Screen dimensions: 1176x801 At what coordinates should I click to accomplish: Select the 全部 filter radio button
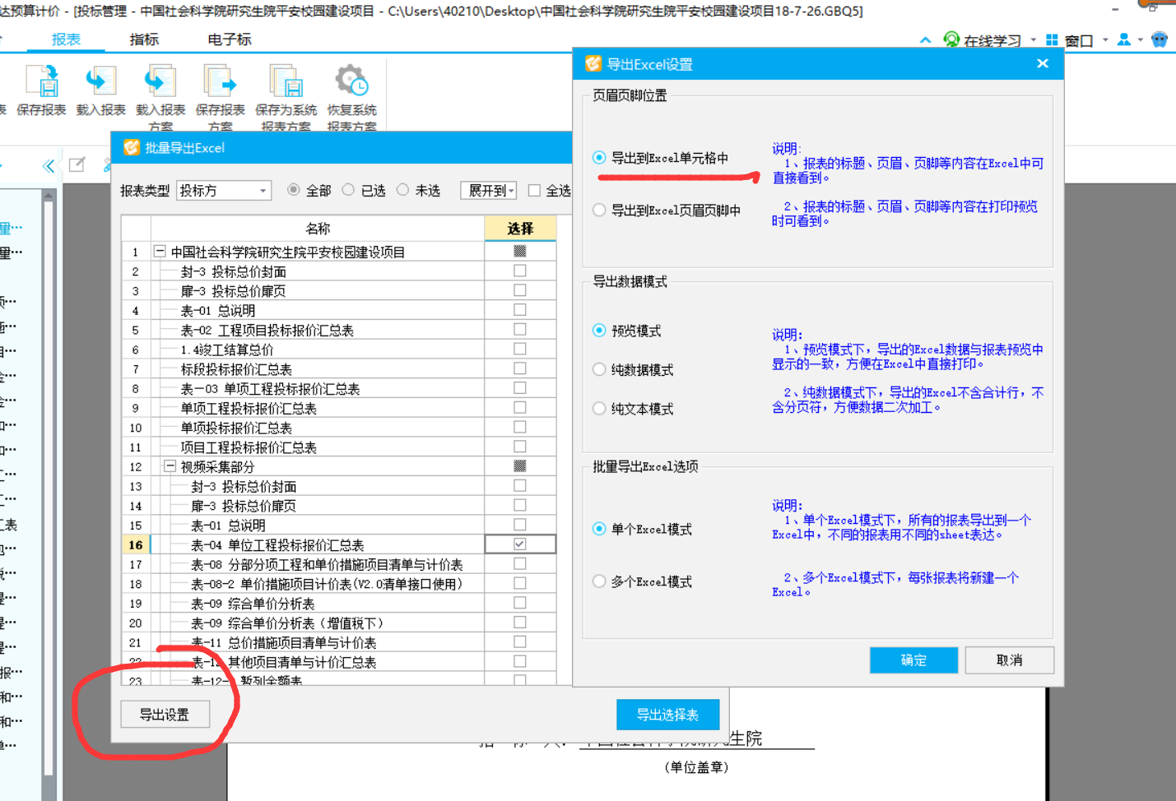pyautogui.click(x=293, y=190)
